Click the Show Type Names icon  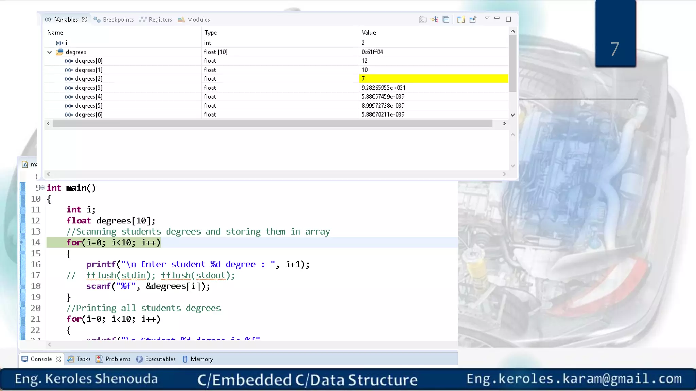tap(422, 19)
